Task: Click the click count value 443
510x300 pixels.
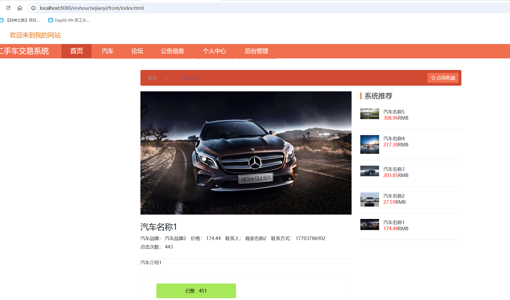Action: pyautogui.click(x=169, y=247)
